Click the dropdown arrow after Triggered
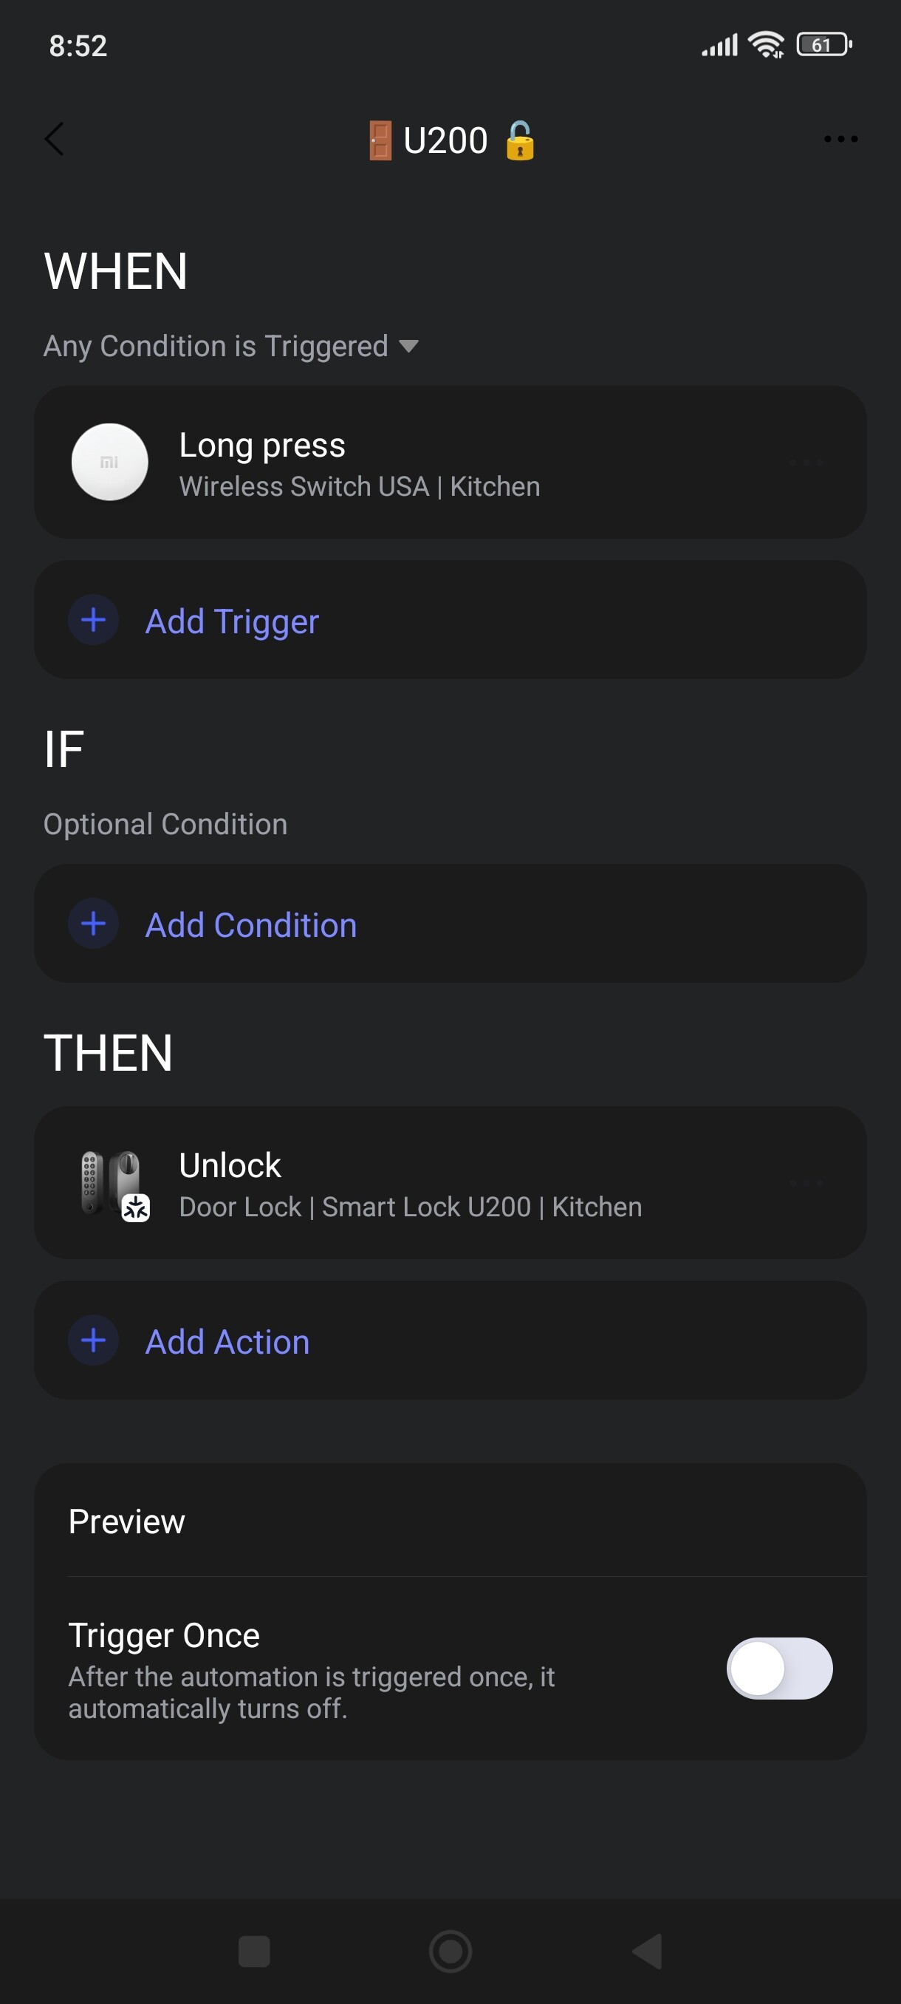Image resolution: width=901 pixels, height=2004 pixels. tap(408, 346)
